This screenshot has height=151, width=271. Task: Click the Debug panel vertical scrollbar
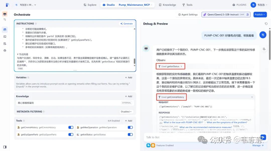pos(269,45)
